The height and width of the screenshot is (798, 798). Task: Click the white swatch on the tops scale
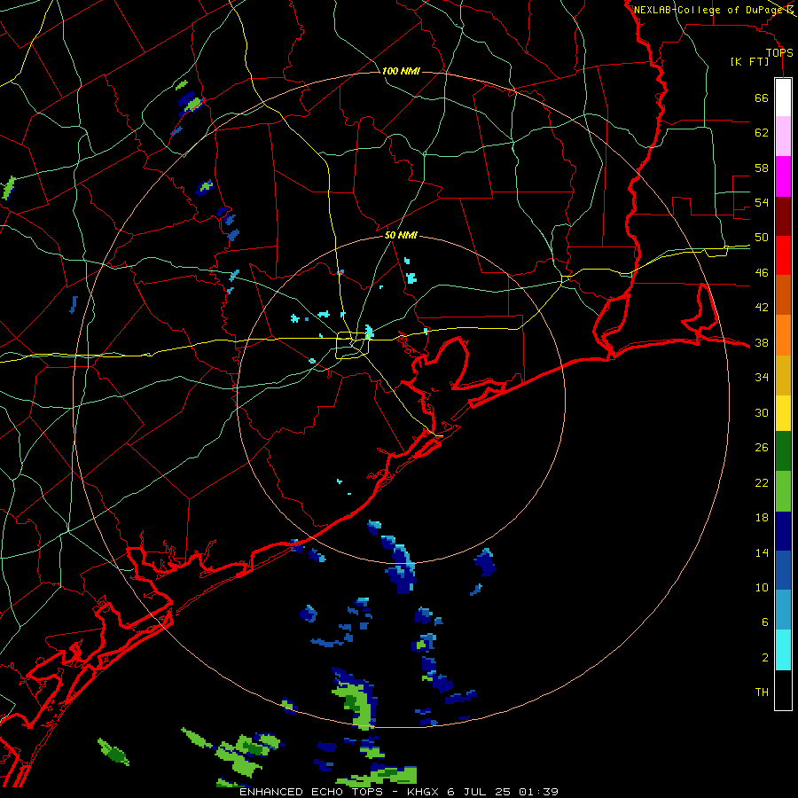[783, 98]
